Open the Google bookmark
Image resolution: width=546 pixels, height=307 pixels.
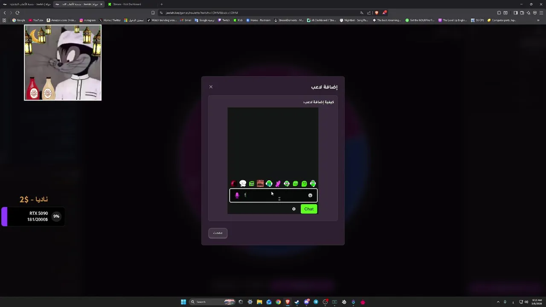pos(19,20)
